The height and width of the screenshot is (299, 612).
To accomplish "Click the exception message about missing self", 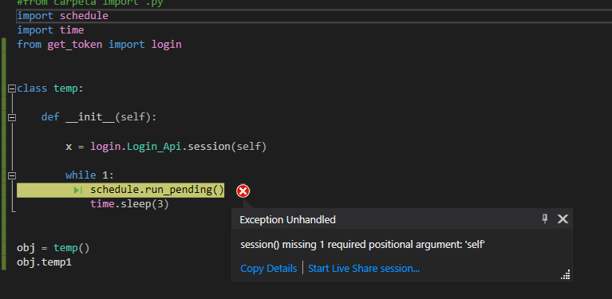I will 362,245.
